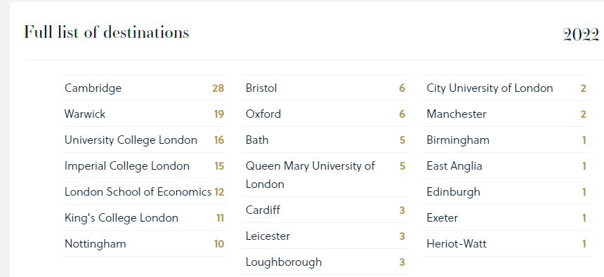Select the Warwick list entry
This screenshot has width=604, height=277.
tap(145, 114)
